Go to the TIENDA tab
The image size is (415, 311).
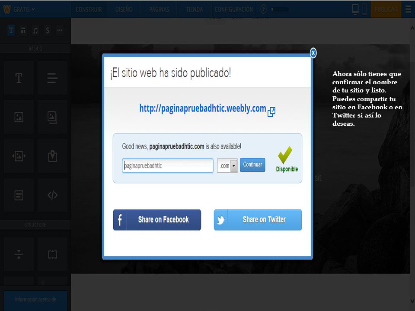tap(194, 10)
